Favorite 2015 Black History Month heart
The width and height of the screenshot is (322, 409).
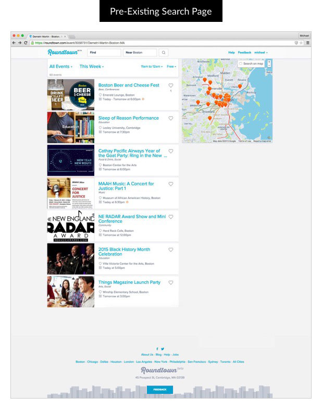coord(171,250)
